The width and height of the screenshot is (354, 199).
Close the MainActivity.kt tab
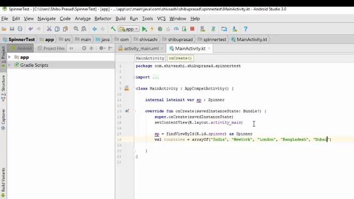(209, 48)
